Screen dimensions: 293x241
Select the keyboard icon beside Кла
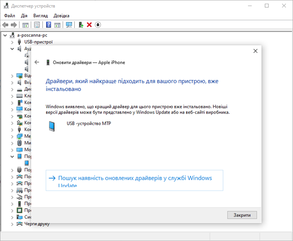coord(20,96)
